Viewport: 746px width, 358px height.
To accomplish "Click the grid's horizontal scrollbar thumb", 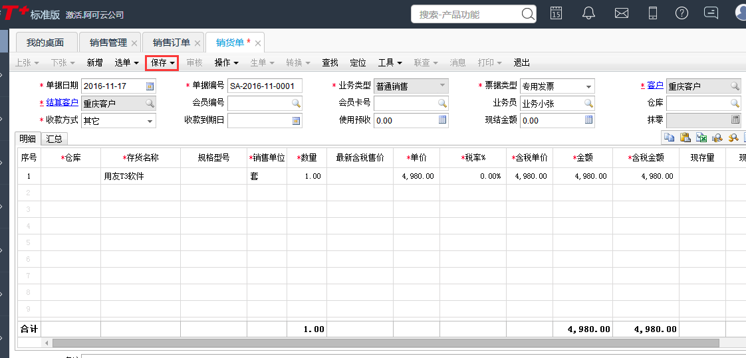I will [386, 343].
